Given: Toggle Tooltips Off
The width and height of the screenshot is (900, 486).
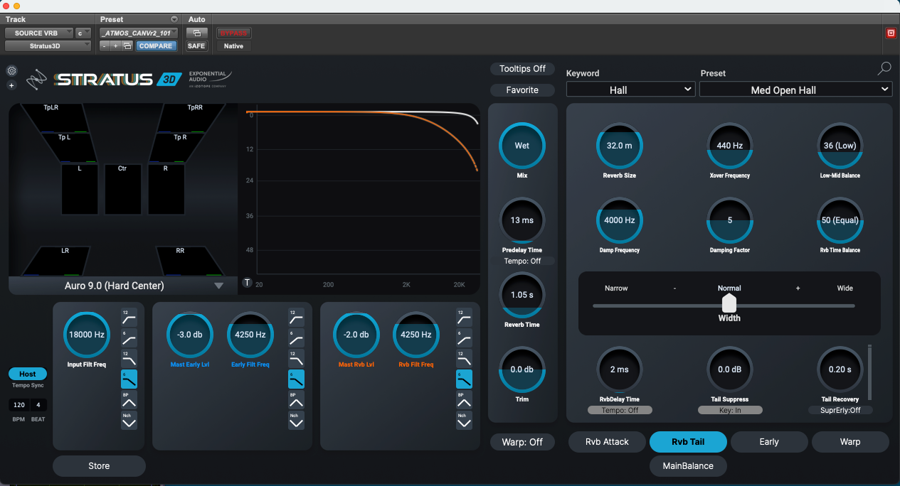Looking at the screenshot, I should 523,68.
